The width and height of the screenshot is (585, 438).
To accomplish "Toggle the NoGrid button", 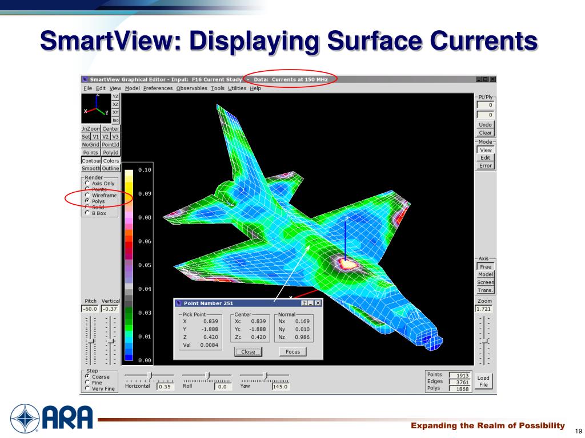I will point(91,144).
